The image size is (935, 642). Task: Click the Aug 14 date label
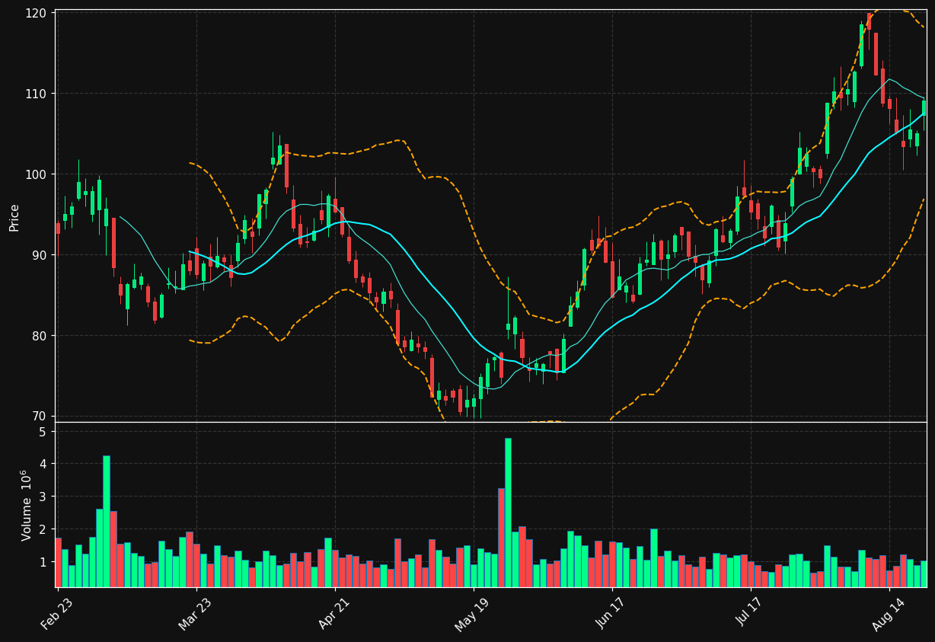point(889,613)
